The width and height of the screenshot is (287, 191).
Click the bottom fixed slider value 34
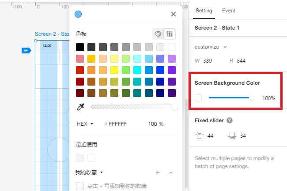(x=243, y=135)
